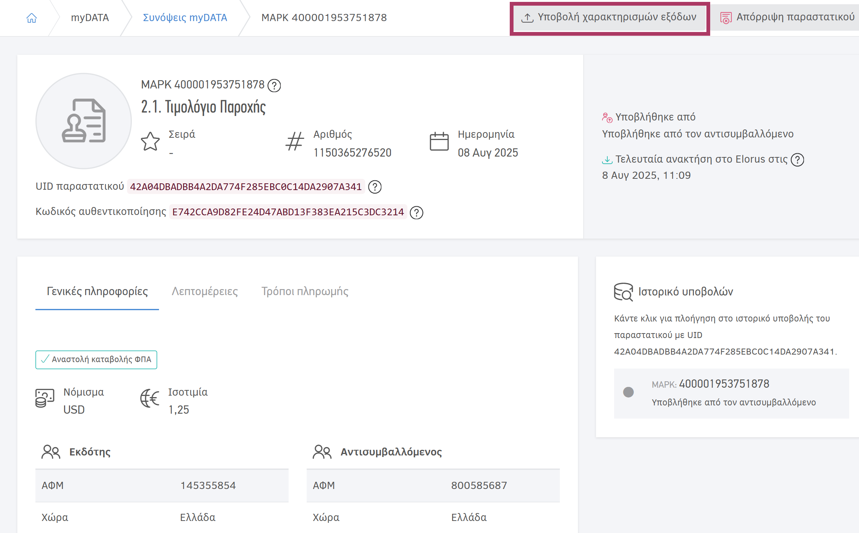Click the Νόμισμα currency icon
The height and width of the screenshot is (533, 859).
tap(45, 398)
